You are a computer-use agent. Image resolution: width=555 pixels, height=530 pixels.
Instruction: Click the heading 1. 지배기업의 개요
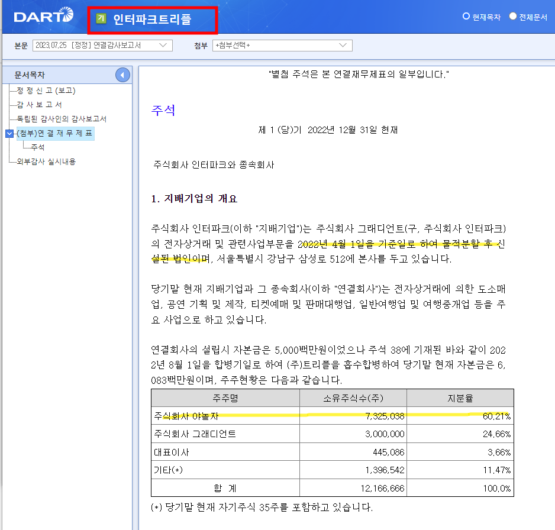[x=194, y=199]
